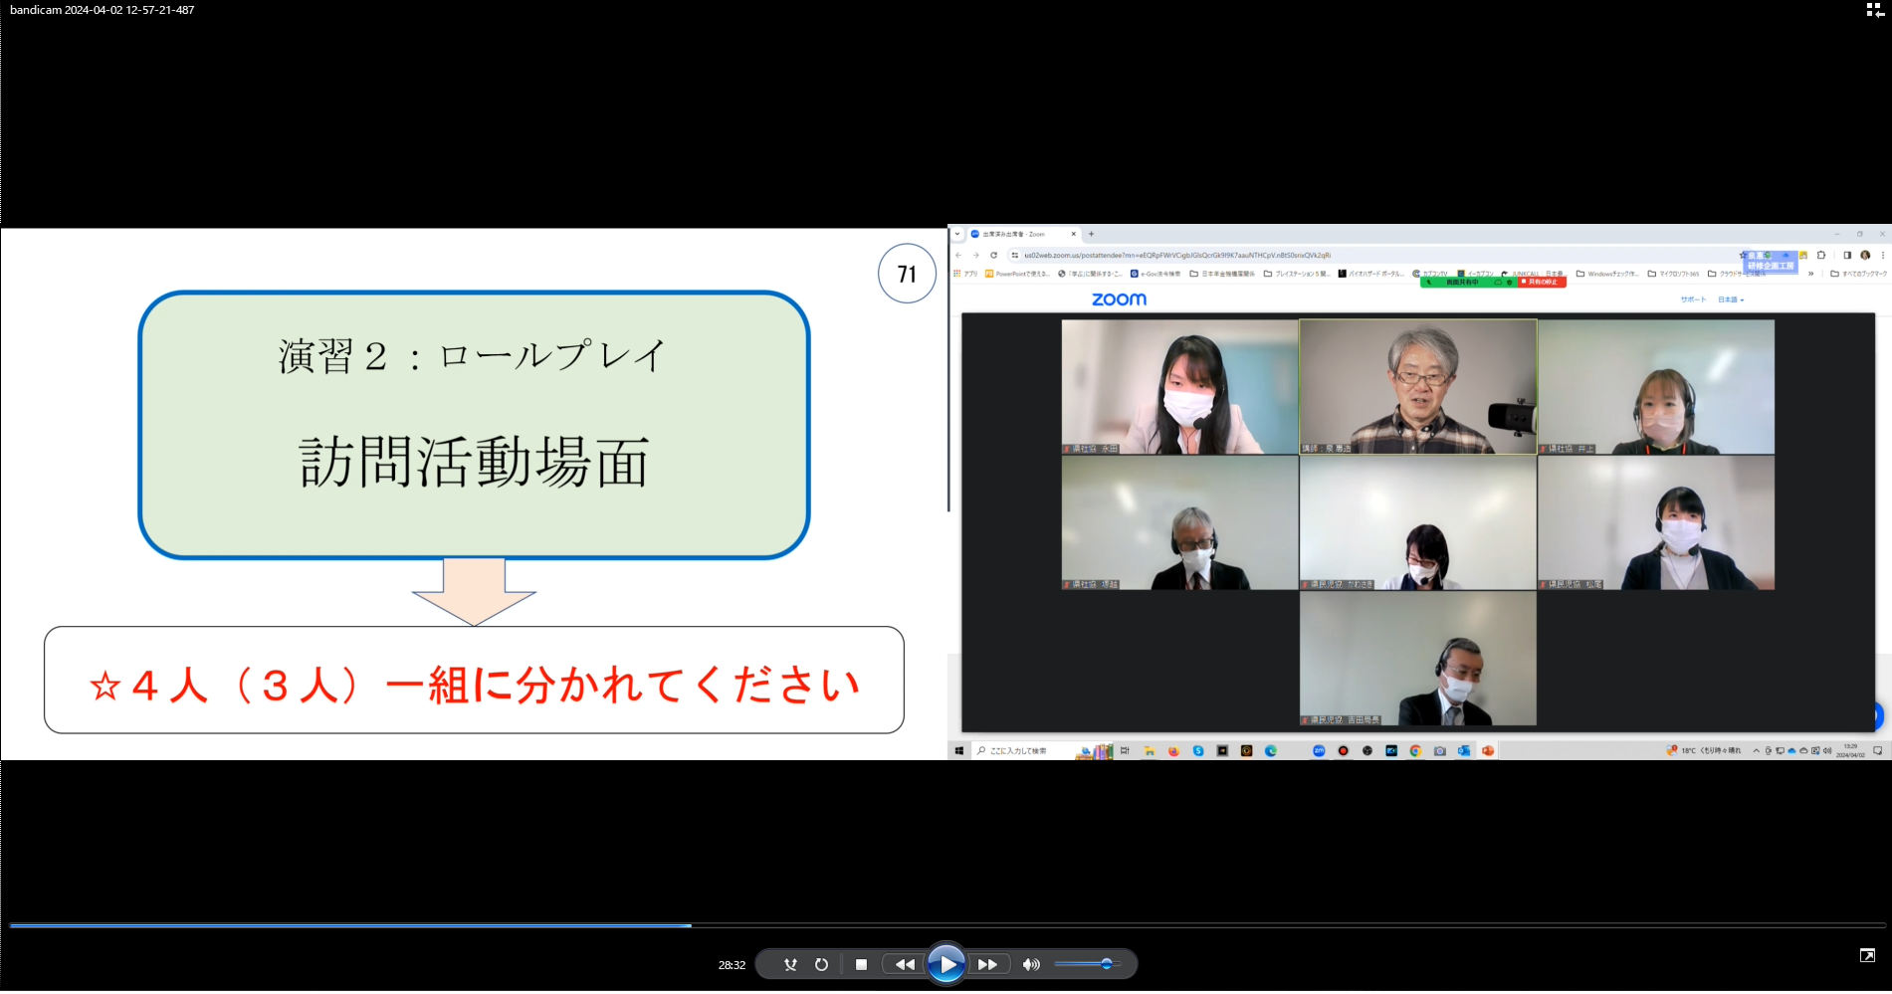Open the Chrome profile avatar
The image size is (1892, 994).
tap(1865, 255)
